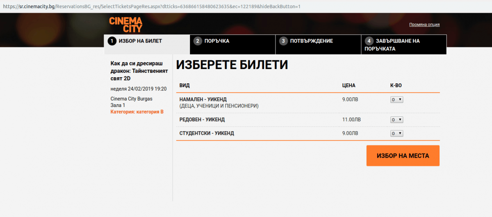Click the Cinema City logo
This screenshot has height=217, width=492.
(x=125, y=25)
